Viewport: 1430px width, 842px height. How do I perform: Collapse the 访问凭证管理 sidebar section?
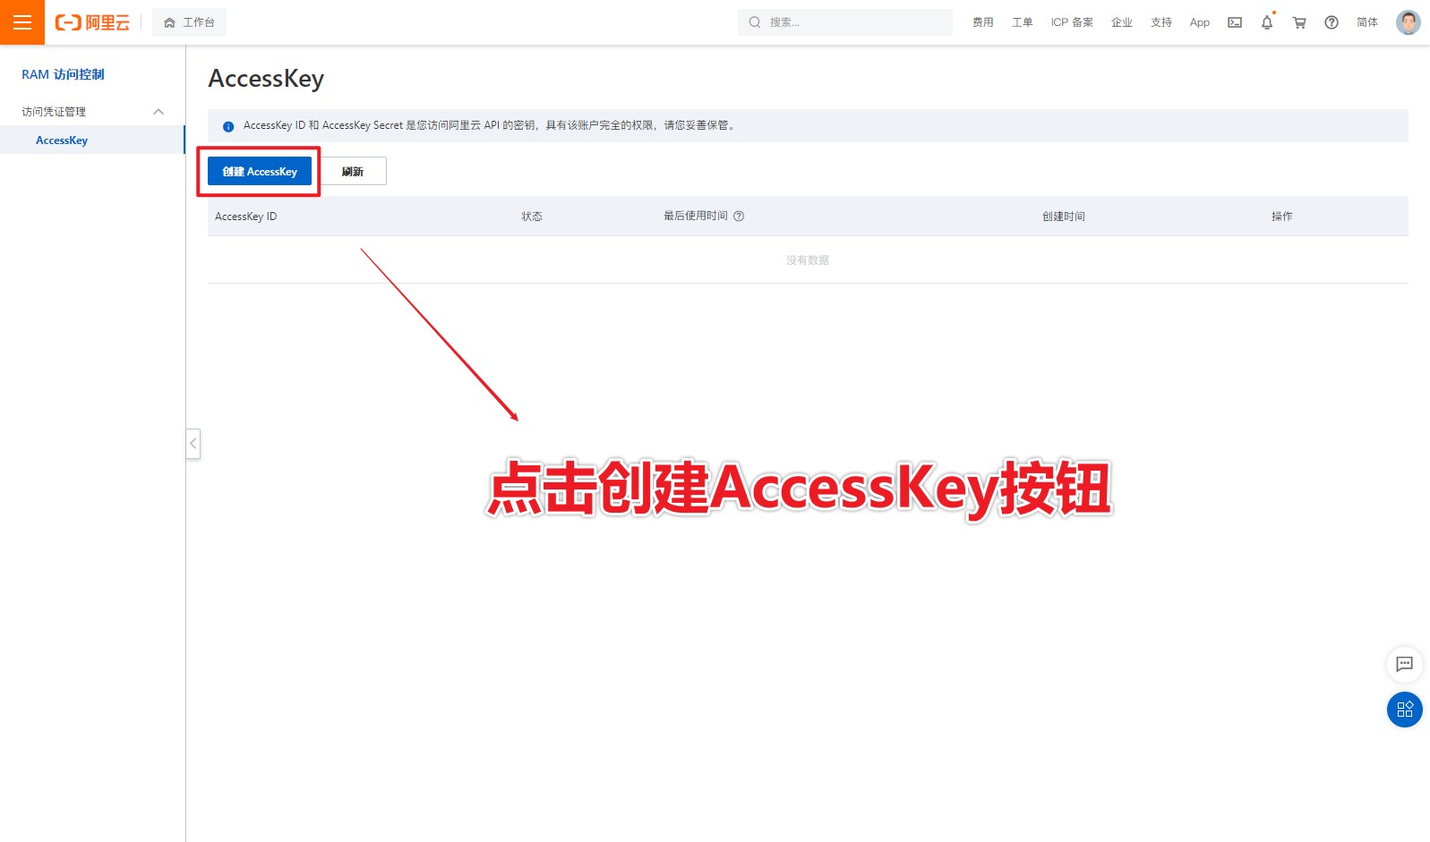[158, 112]
